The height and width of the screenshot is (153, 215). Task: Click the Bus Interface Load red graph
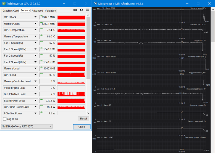coord(71,94)
